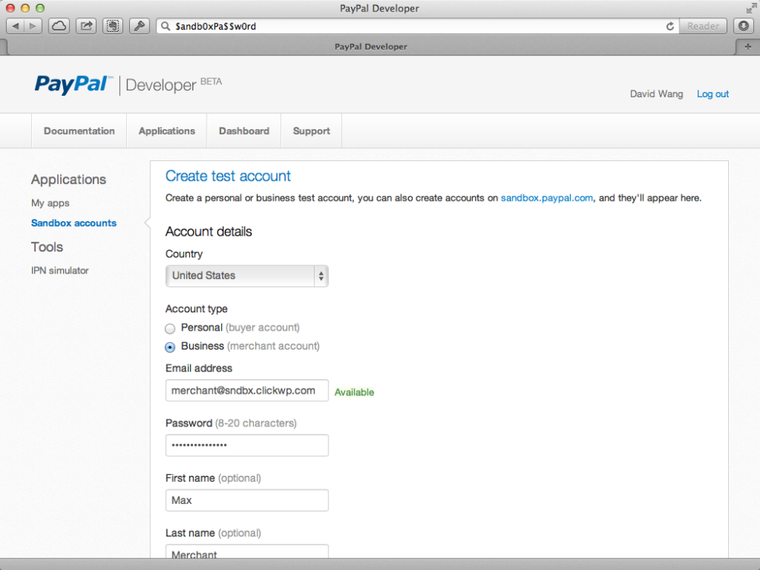Enter full screen via window corner arrows

point(750,8)
